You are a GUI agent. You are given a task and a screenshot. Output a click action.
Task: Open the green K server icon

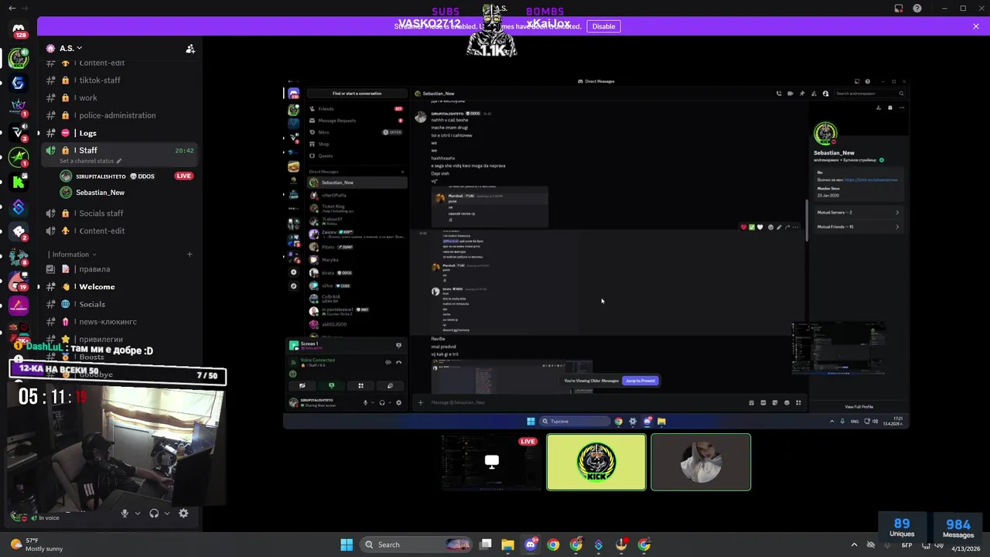tap(19, 182)
